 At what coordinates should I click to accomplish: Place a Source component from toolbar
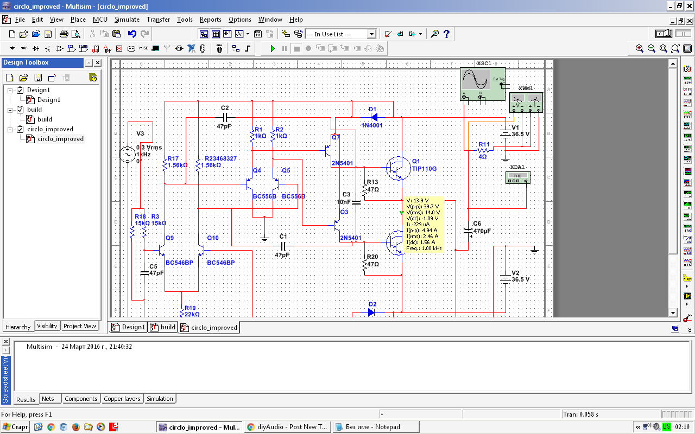pos(12,48)
